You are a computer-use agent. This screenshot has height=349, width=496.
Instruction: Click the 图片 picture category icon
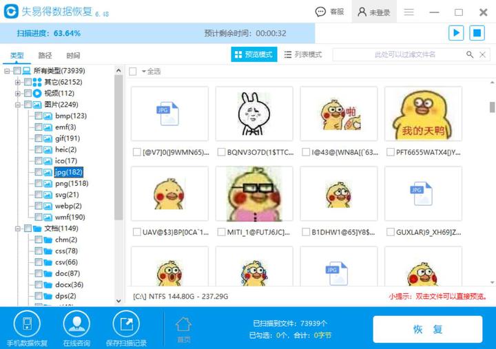coord(37,105)
